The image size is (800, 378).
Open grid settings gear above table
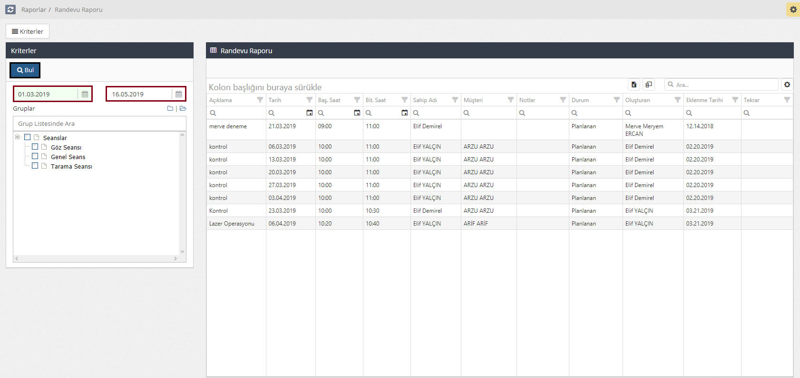[x=787, y=85]
